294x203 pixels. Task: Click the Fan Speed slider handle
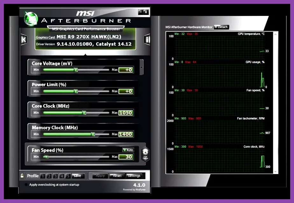[x=46, y=157]
